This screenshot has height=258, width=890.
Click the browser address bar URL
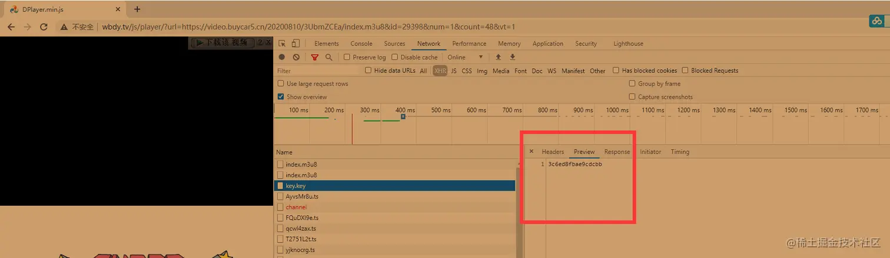[x=309, y=27]
